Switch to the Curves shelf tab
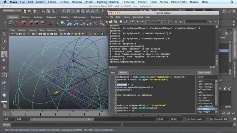Image resolution: width=237 pixels, height=133 pixels. pos(25,17)
